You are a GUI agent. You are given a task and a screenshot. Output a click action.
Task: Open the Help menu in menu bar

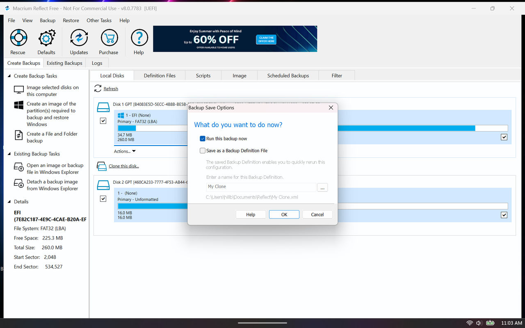tap(124, 20)
